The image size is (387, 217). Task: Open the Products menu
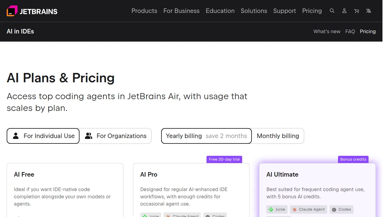pos(144,11)
